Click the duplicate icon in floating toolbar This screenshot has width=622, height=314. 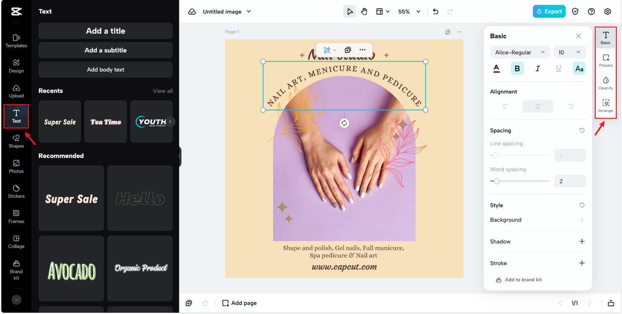(x=348, y=50)
